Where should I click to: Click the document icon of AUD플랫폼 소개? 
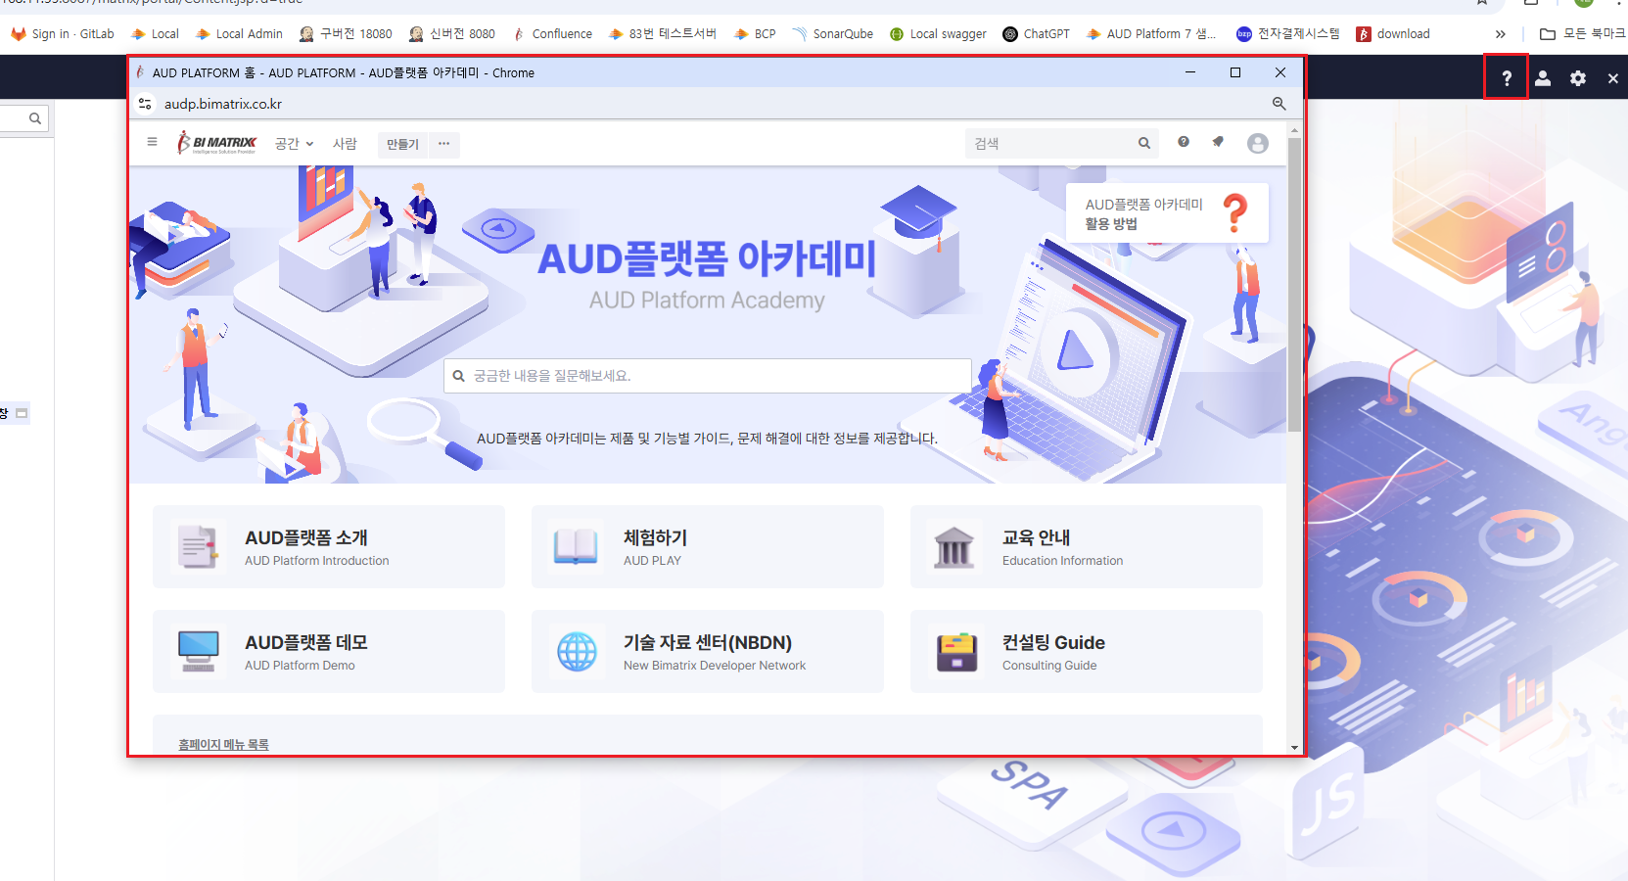[x=199, y=547]
